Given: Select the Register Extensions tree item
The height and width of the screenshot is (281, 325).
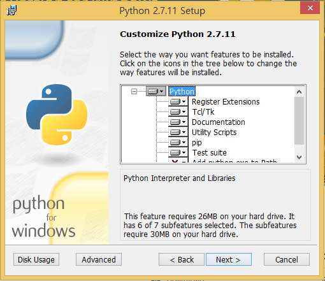Looking at the screenshot, I should (x=226, y=102).
